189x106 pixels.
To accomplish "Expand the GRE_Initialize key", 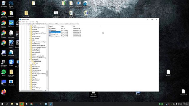I will (30, 38).
